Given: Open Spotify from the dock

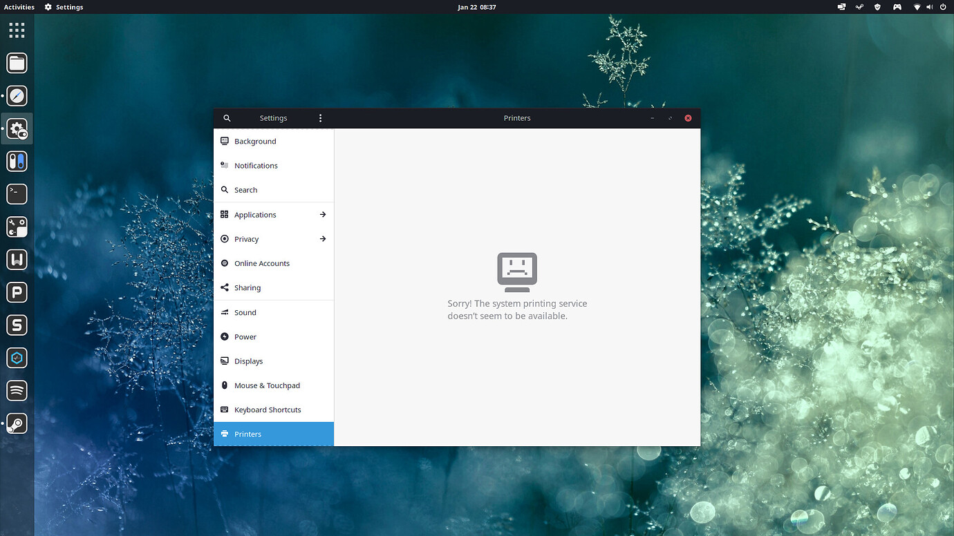Looking at the screenshot, I should [17, 390].
